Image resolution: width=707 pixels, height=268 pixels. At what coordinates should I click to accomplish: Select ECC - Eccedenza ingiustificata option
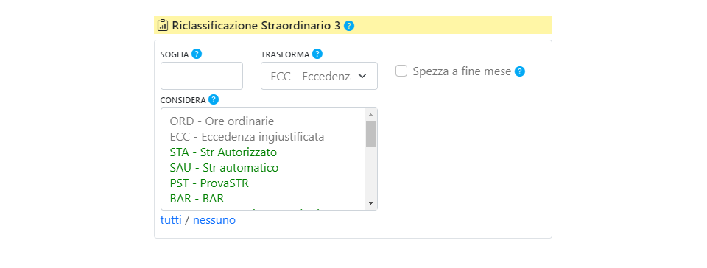(x=247, y=136)
